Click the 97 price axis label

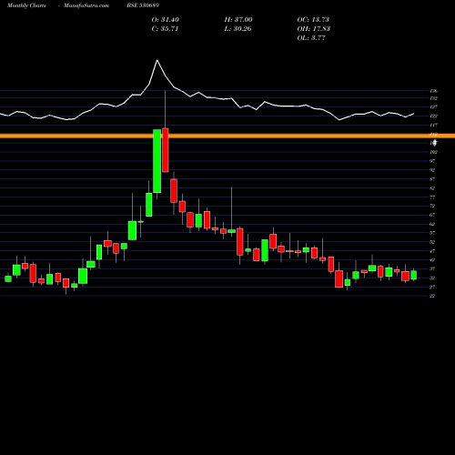pyautogui.click(x=432, y=161)
